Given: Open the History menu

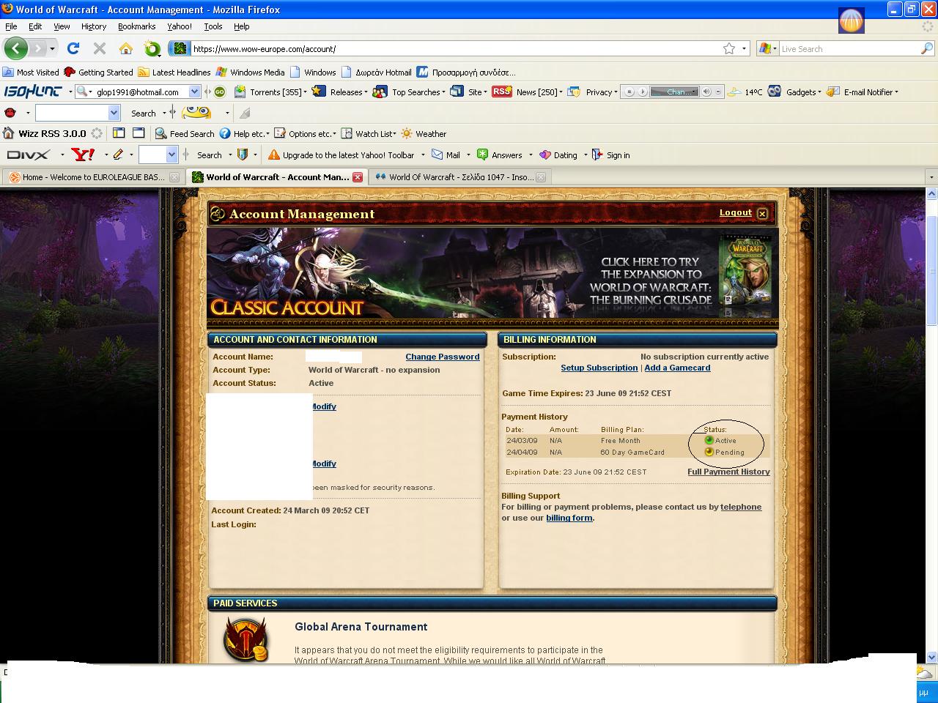Looking at the screenshot, I should click(94, 26).
